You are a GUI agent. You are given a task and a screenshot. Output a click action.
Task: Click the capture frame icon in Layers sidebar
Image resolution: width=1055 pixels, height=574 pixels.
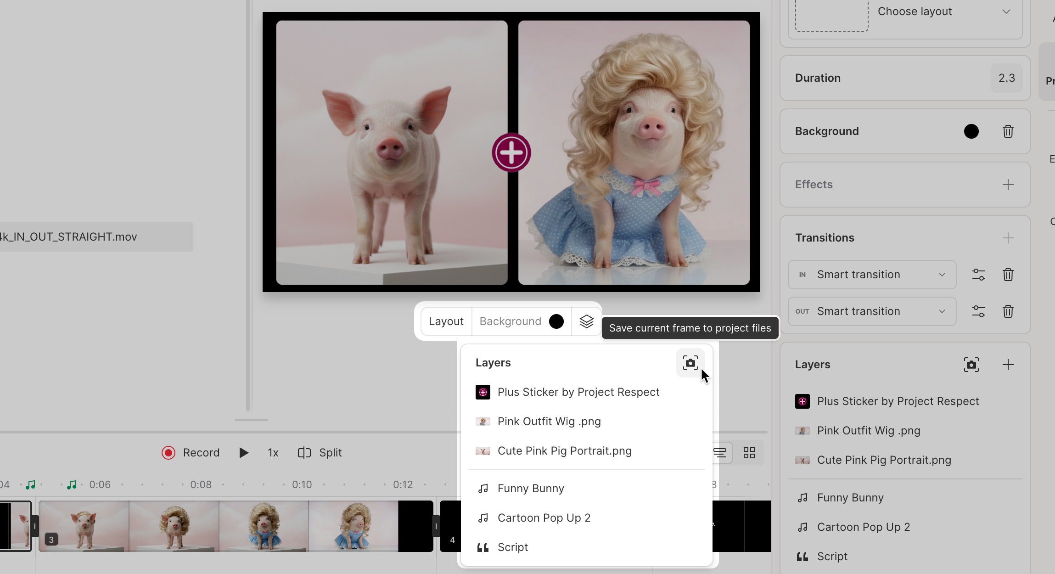(971, 365)
